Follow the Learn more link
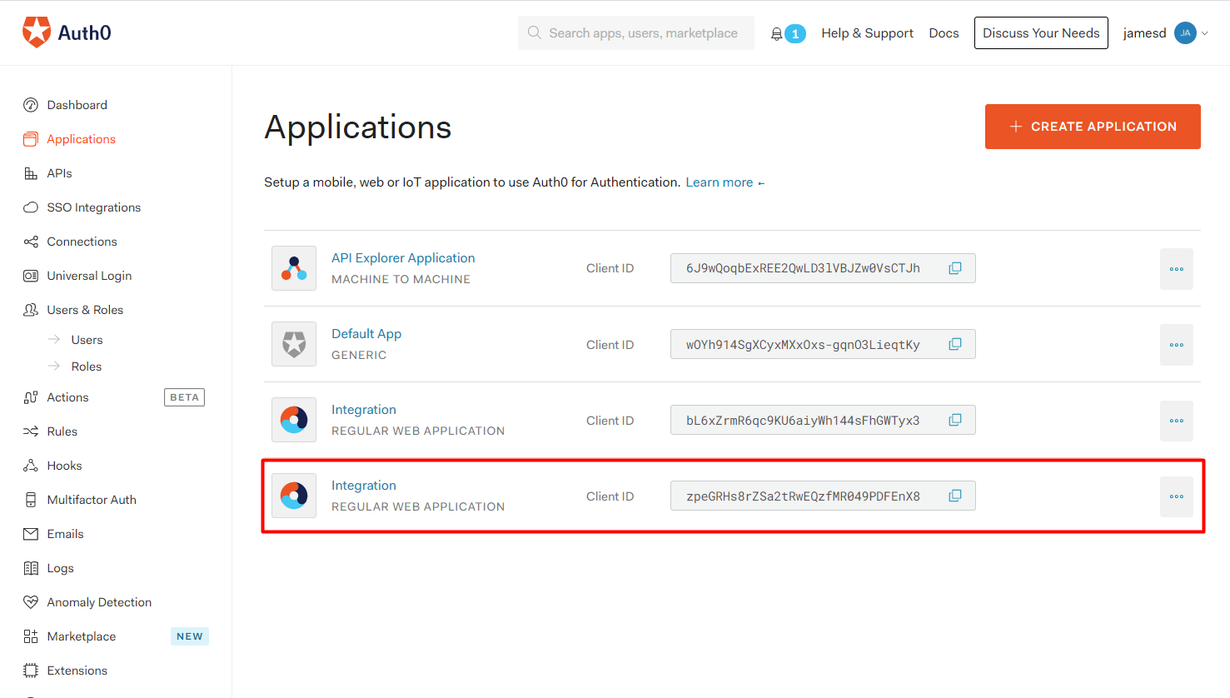The width and height of the screenshot is (1230, 698). (x=725, y=182)
